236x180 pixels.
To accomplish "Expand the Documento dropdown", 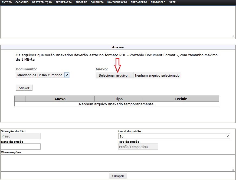I will 42,75.
